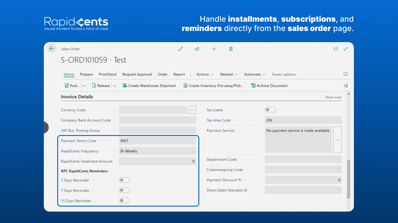Click the Payment Terms Code field INST
Screen dimensions: 398x223
pos(157,141)
